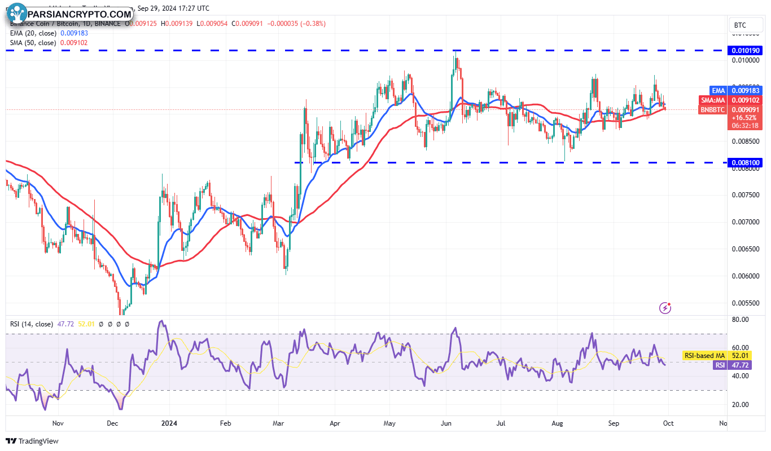Click the 2024 label on time axis
Image resolution: width=771 pixels, height=451 pixels.
(169, 422)
